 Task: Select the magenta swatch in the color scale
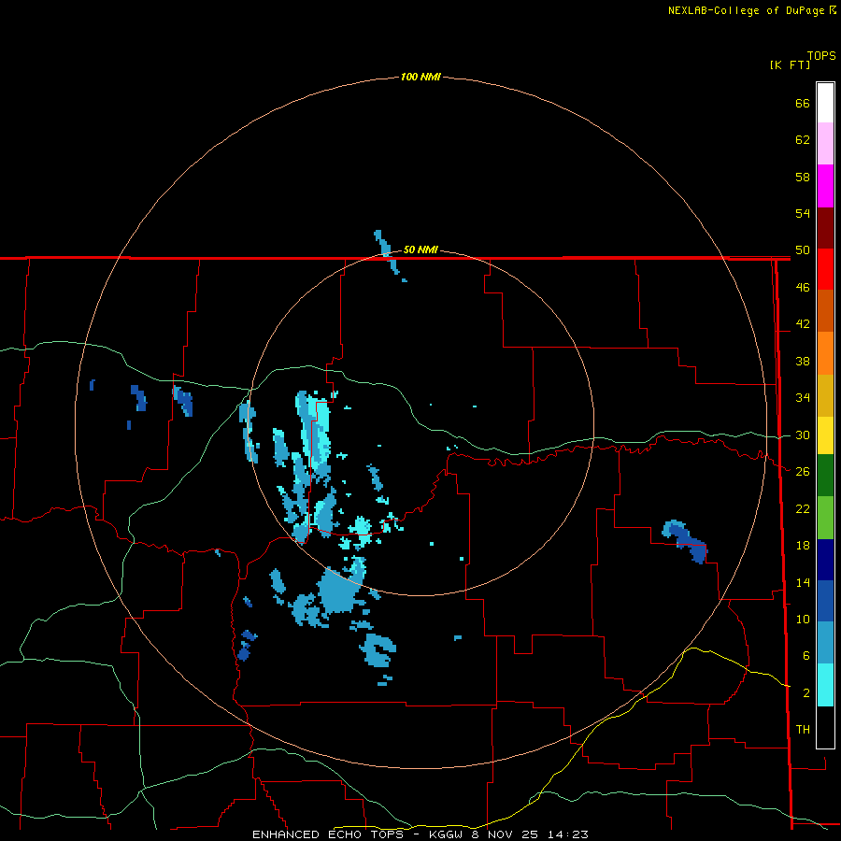pos(825,186)
